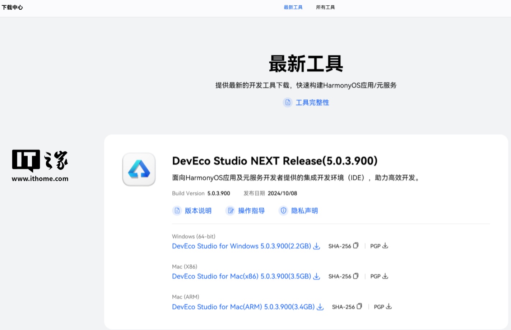Switch to the 最新工具 tab
511x330 pixels.
[x=293, y=7]
